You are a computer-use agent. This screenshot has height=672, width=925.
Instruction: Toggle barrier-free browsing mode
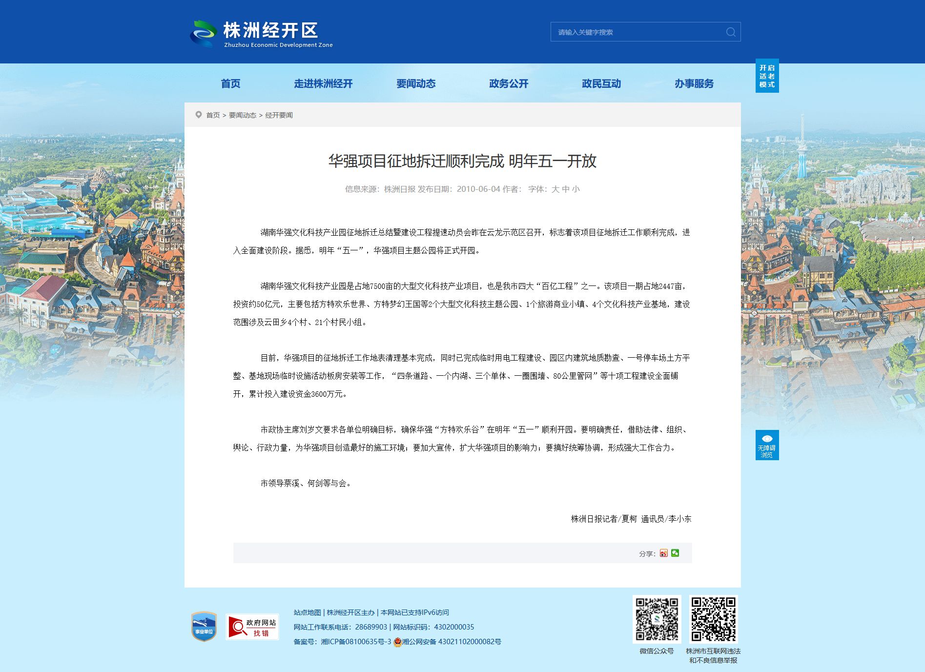pyautogui.click(x=767, y=445)
